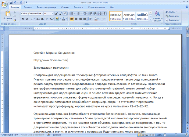The image size is (189, 137).
Task: Click the zoom slider handle
Action: [176, 135]
